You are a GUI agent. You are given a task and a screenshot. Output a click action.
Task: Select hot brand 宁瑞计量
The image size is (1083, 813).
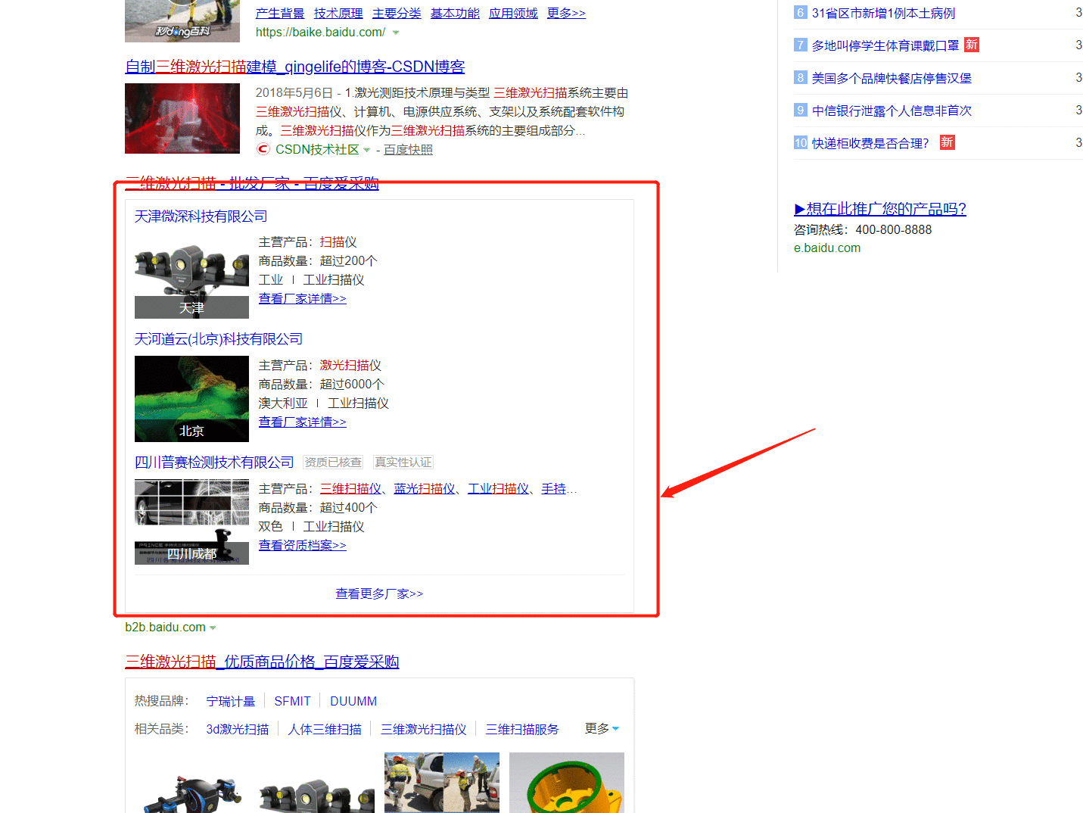(231, 702)
